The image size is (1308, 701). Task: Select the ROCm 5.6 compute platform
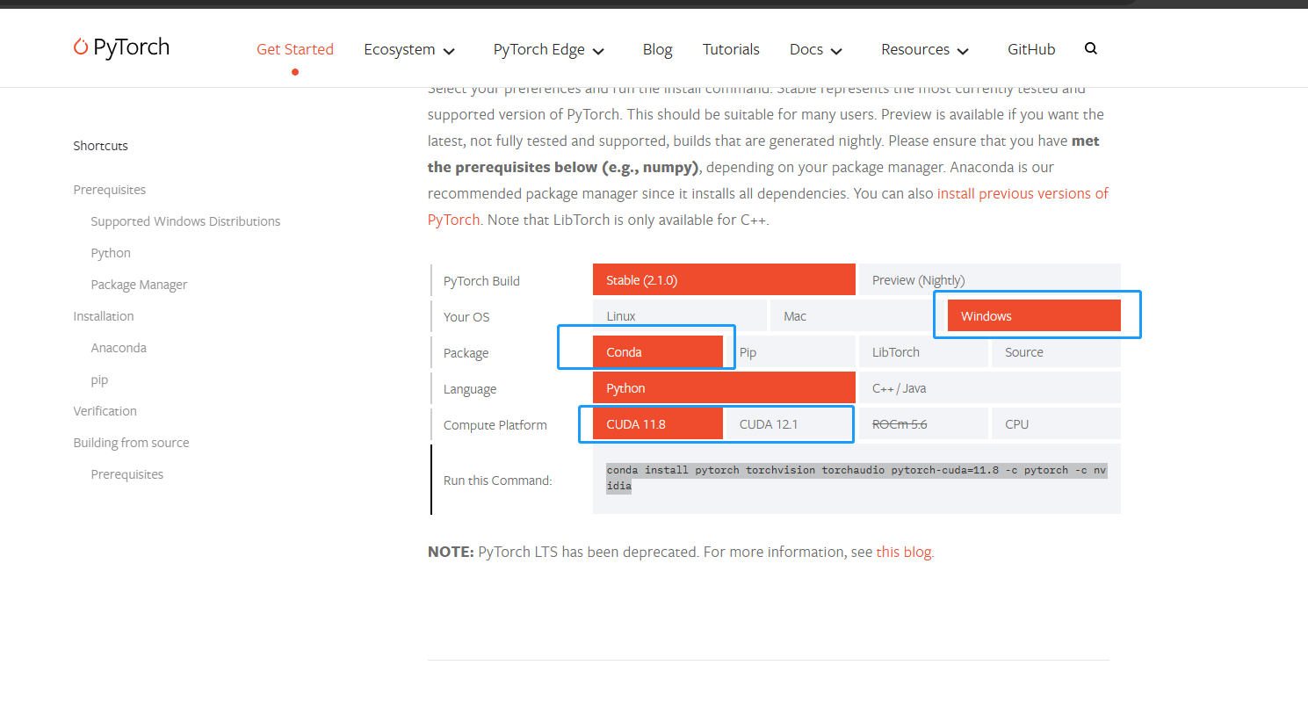click(923, 423)
